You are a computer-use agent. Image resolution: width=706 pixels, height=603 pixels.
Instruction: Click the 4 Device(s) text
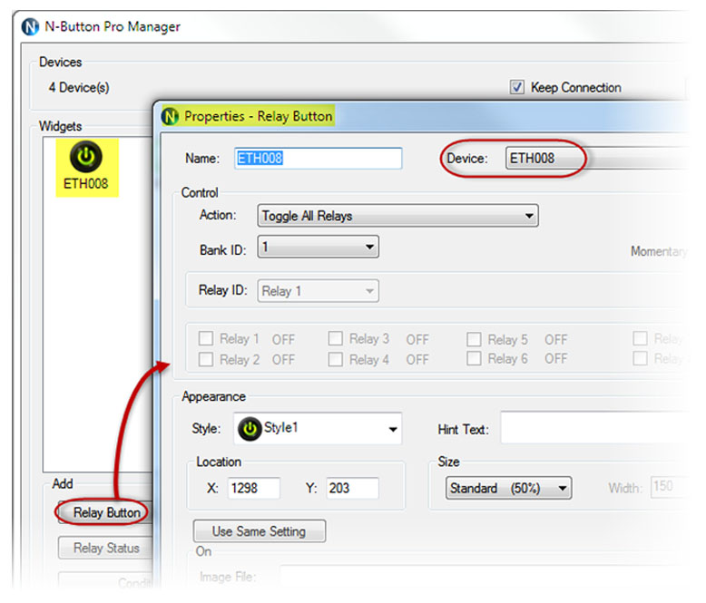click(x=79, y=87)
